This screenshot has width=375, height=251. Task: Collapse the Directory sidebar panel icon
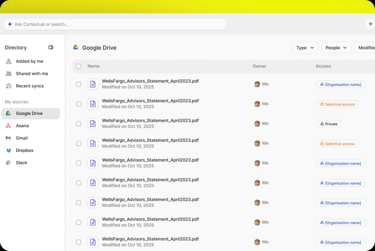51,47
